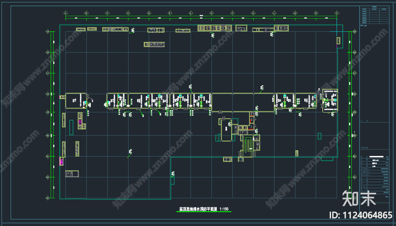Image resolution: width=396 pixels, height=226 pixels.
Task: Pick row grid bubble 19 on right side
Action: 354,112
